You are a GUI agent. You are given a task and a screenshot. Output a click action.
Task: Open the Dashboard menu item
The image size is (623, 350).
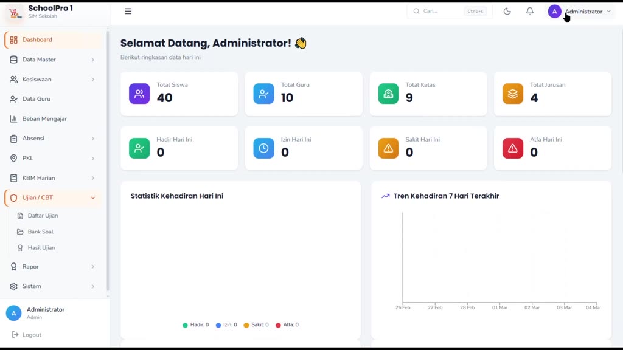(x=54, y=39)
